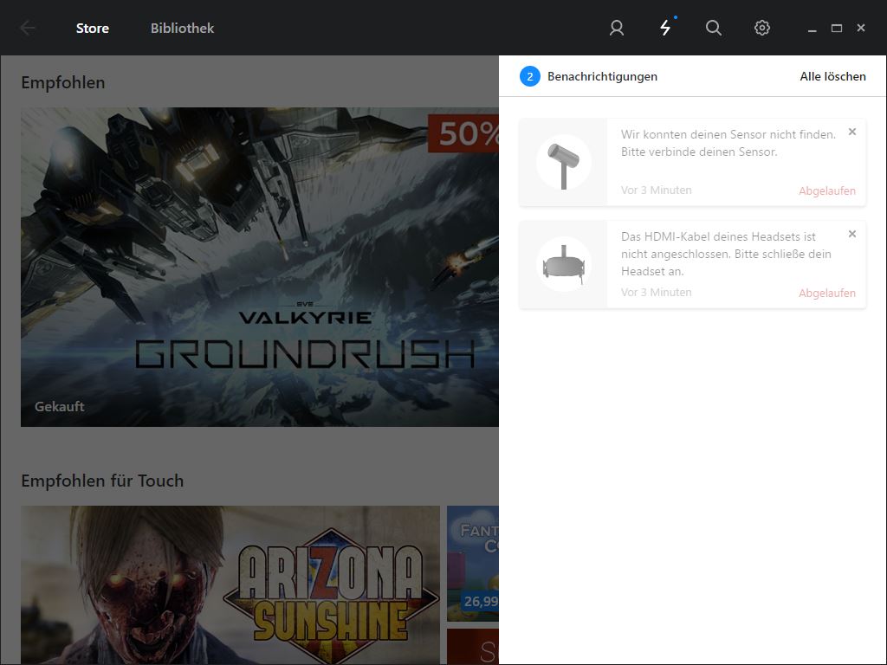Click the Gekauft label on the banner
This screenshot has height=665, width=887.
(x=60, y=406)
